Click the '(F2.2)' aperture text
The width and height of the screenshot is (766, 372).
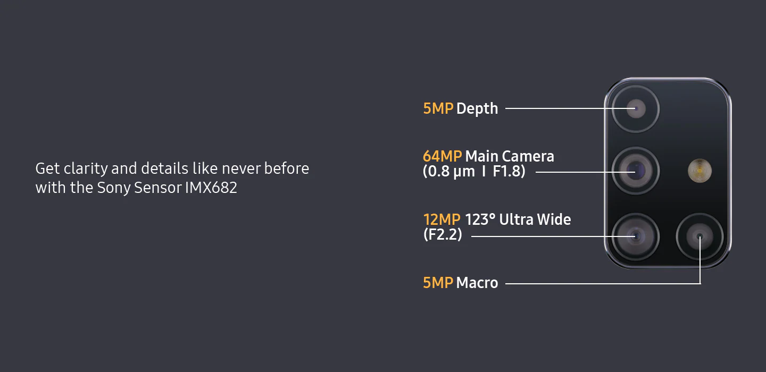tap(443, 234)
